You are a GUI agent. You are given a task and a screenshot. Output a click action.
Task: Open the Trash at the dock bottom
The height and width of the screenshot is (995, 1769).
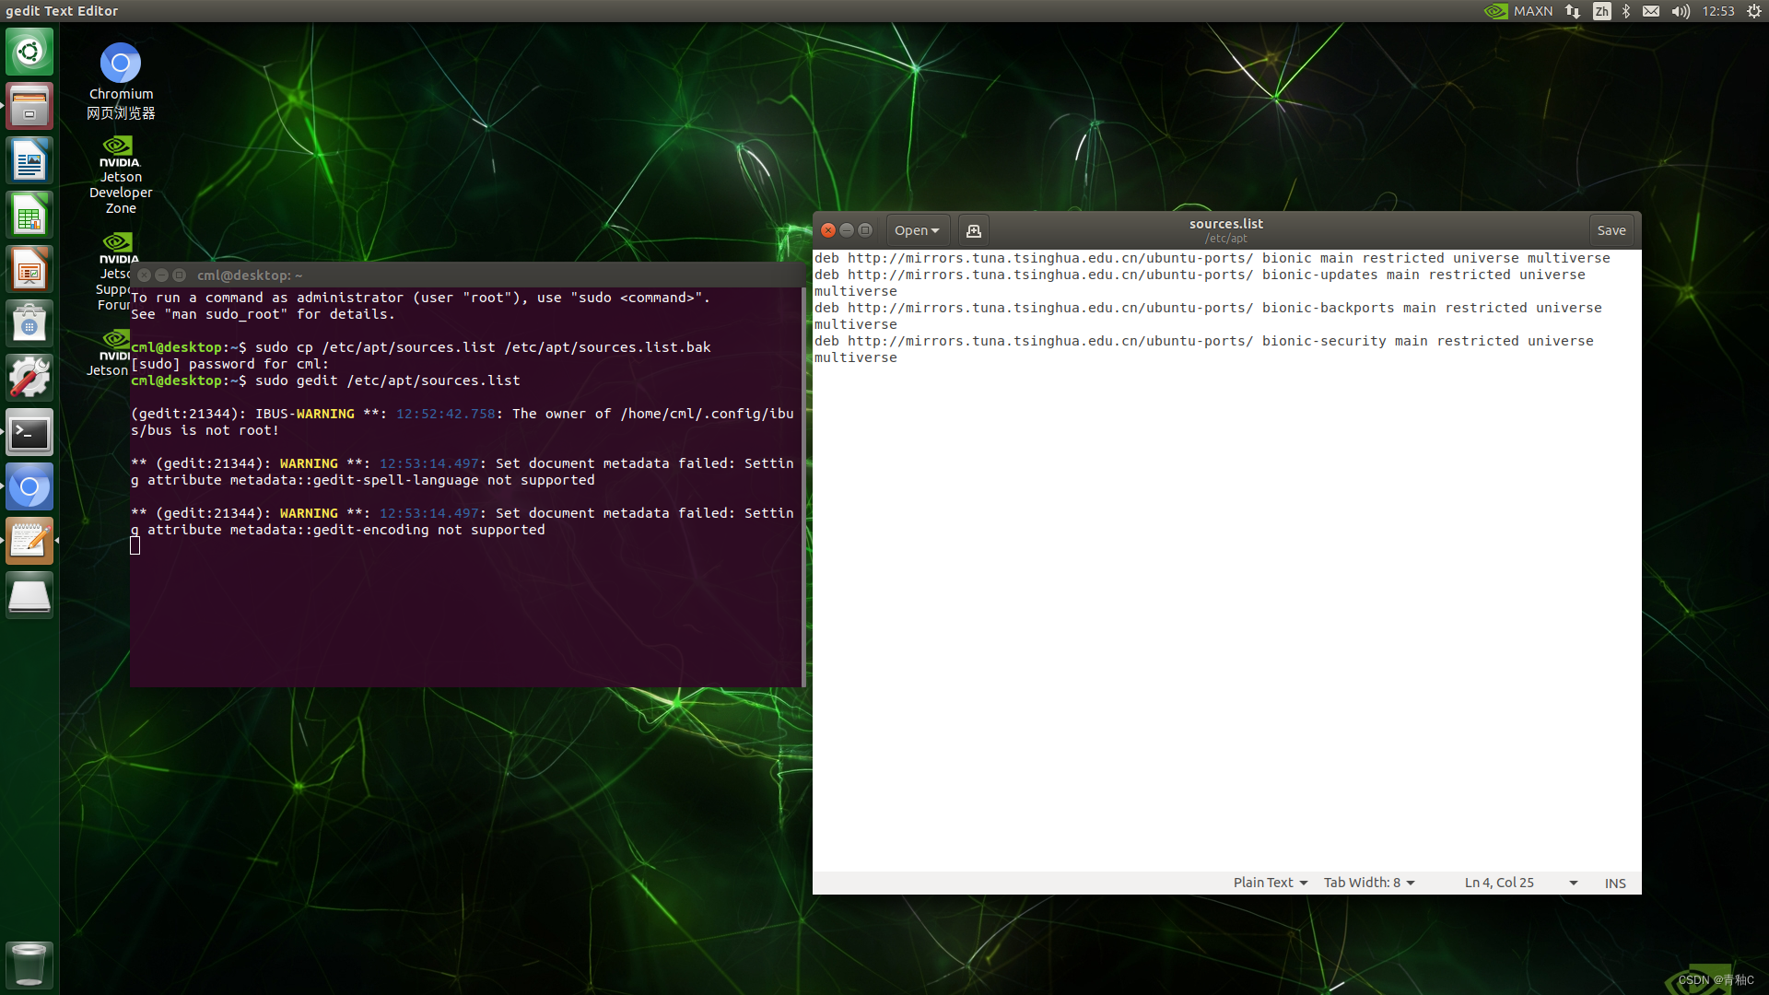pyautogui.click(x=29, y=964)
